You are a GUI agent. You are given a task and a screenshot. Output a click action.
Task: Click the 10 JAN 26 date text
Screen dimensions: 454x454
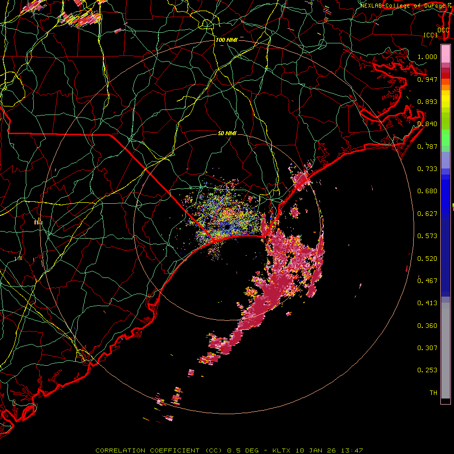(315, 450)
